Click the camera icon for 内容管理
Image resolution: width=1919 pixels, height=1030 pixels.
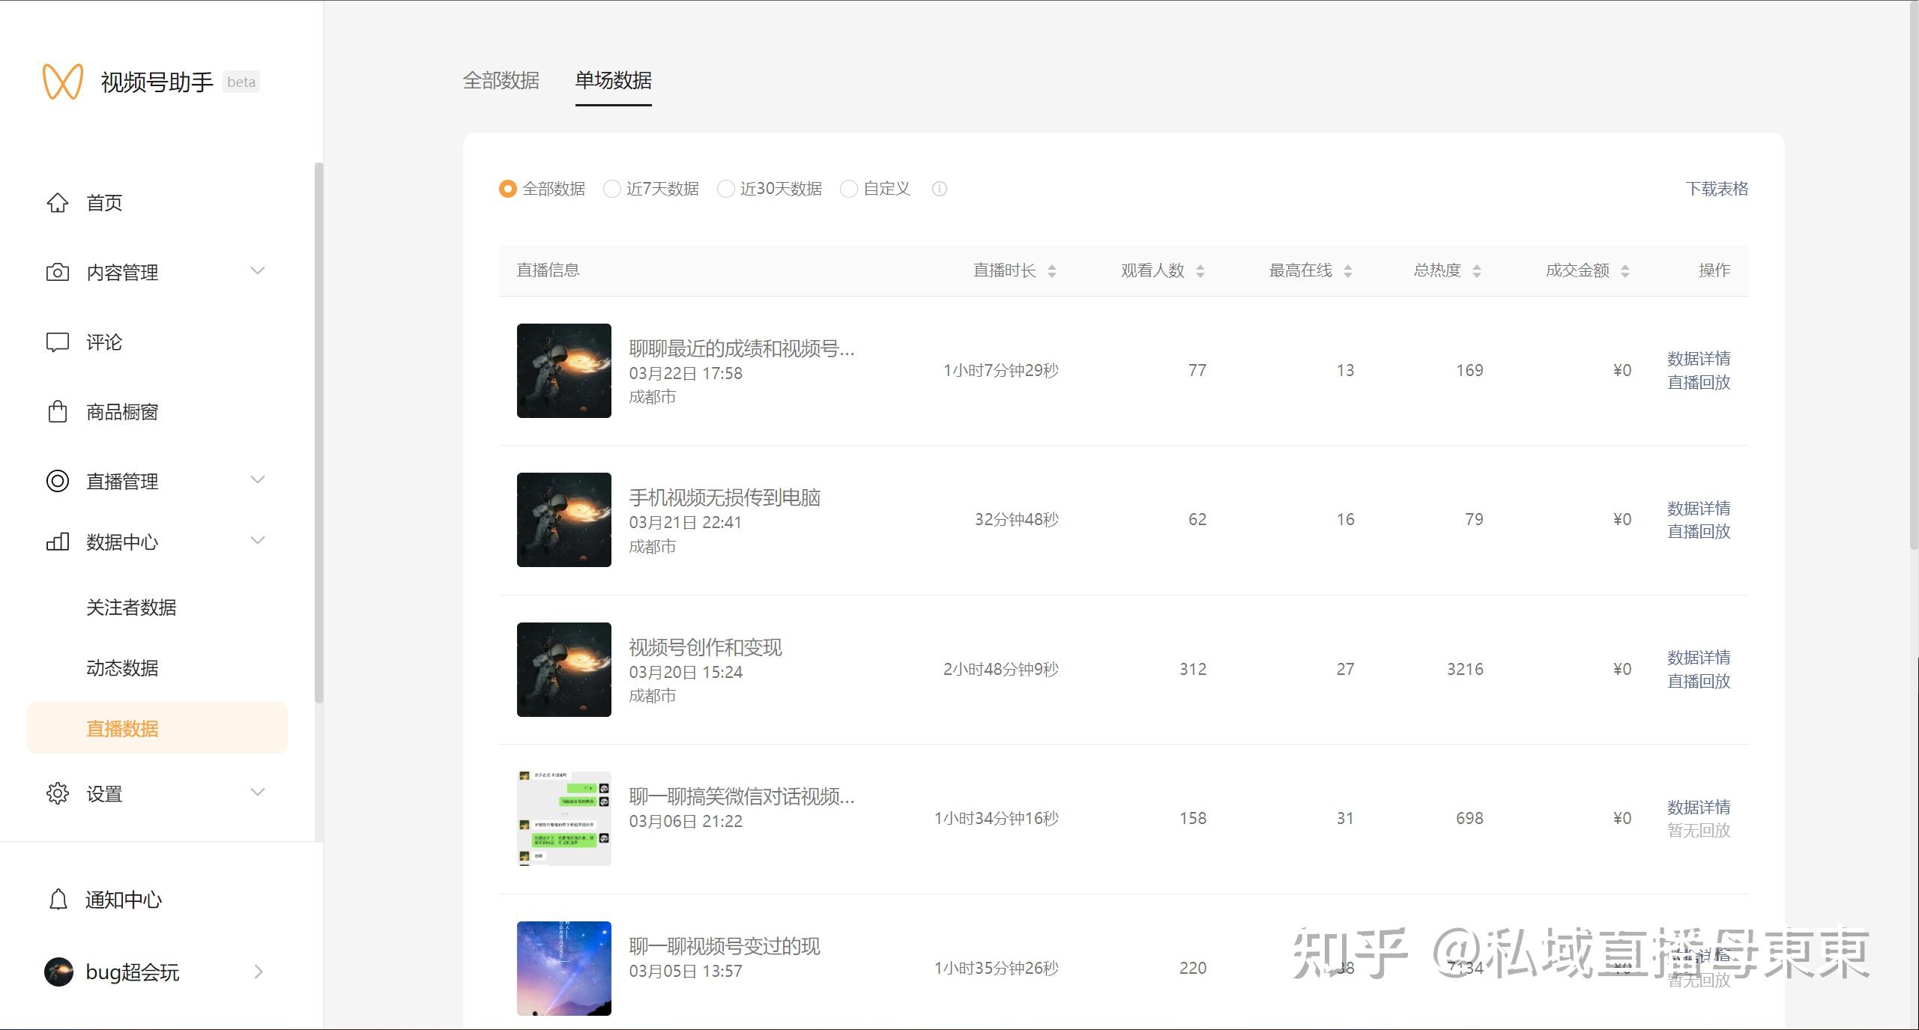tap(58, 272)
